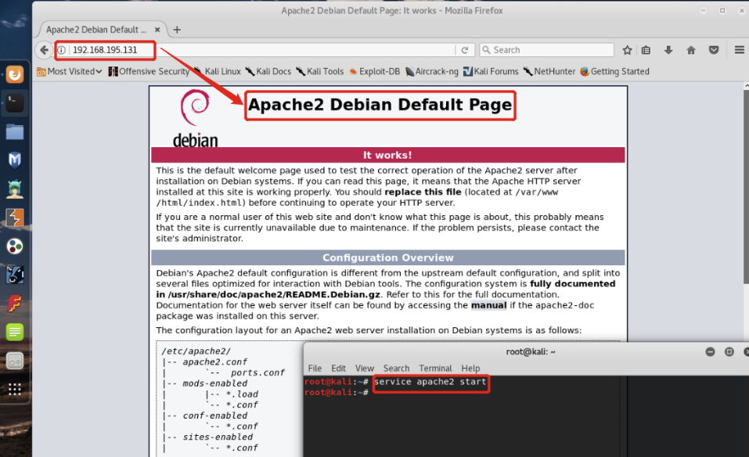Viewport: 749px width, 457px height.
Task: Click the terminal title 'root@kali: ~'
Action: (x=531, y=352)
